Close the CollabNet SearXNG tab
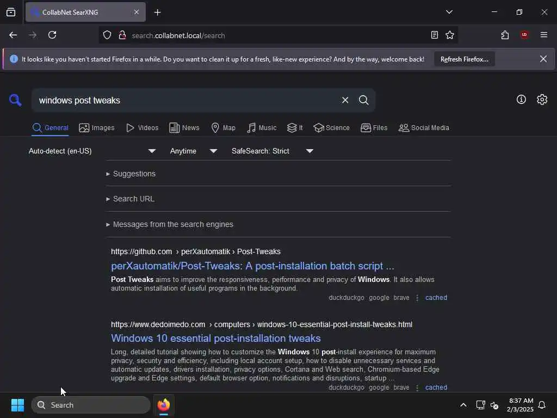 (x=137, y=13)
